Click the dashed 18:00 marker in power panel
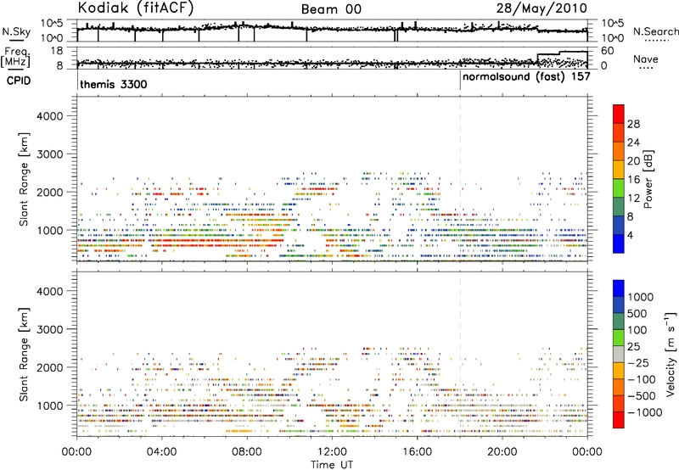The width and height of the screenshot is (679, 470). pyautogui.click(x=460, y=179)
